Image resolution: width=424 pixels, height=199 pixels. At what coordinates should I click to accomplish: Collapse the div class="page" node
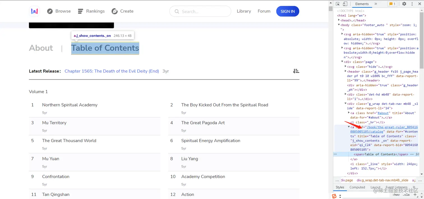point(342,62)
